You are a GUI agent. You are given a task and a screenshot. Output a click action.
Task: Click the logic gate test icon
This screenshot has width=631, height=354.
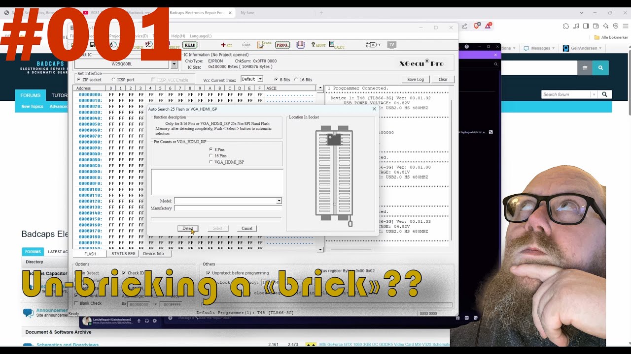373,45
